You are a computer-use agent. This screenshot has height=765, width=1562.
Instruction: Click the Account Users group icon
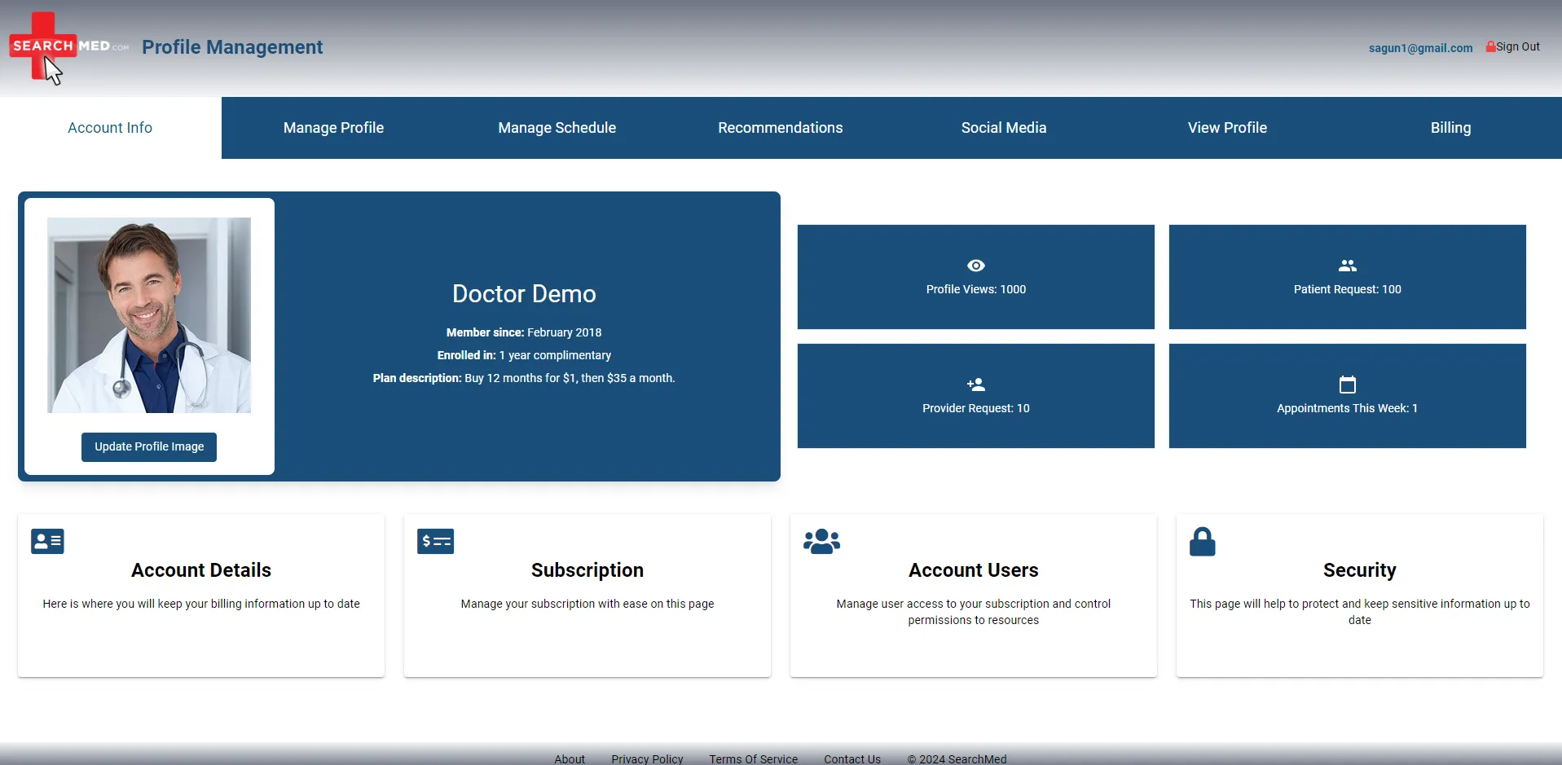coord(821,541)
